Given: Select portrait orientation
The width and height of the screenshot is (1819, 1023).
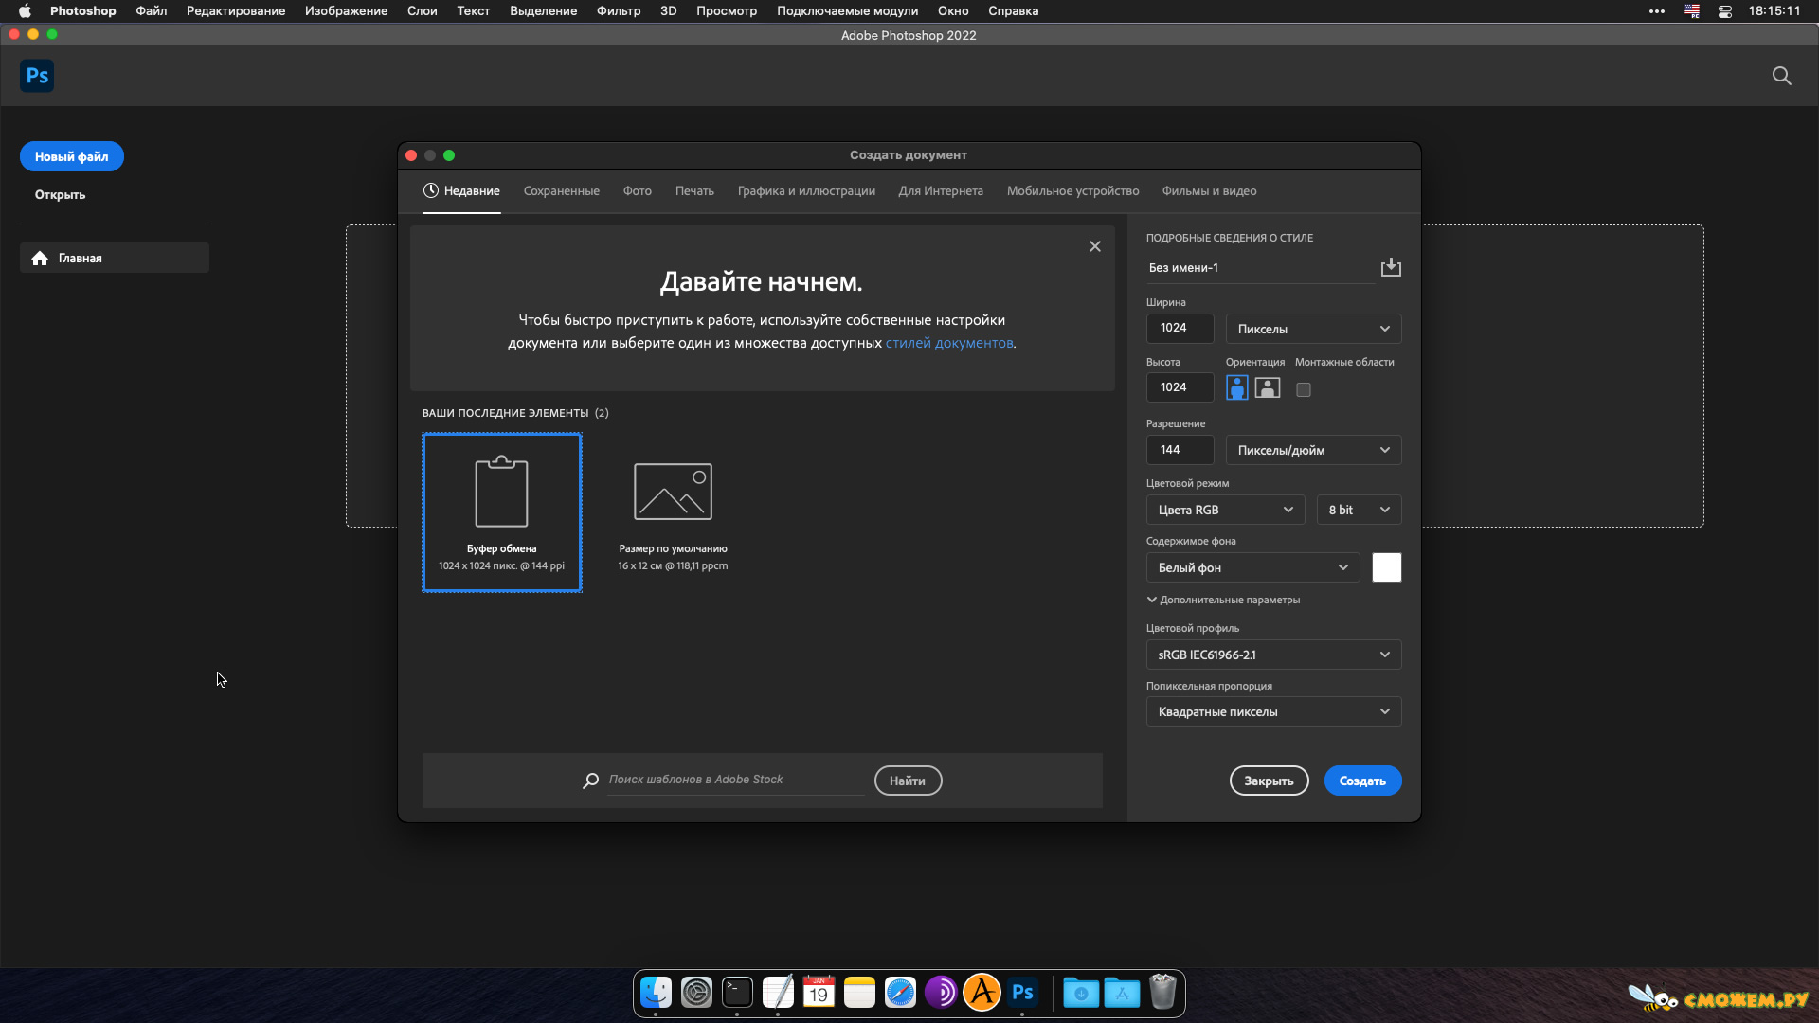Looking at the screenshot, I should tap(1236, 387).
